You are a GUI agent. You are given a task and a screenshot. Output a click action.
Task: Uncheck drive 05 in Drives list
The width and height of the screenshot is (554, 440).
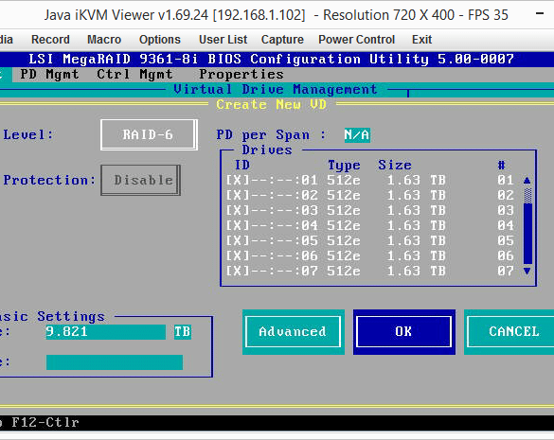238,241
